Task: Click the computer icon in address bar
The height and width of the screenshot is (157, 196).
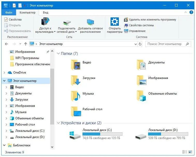Action: point(32,44)
